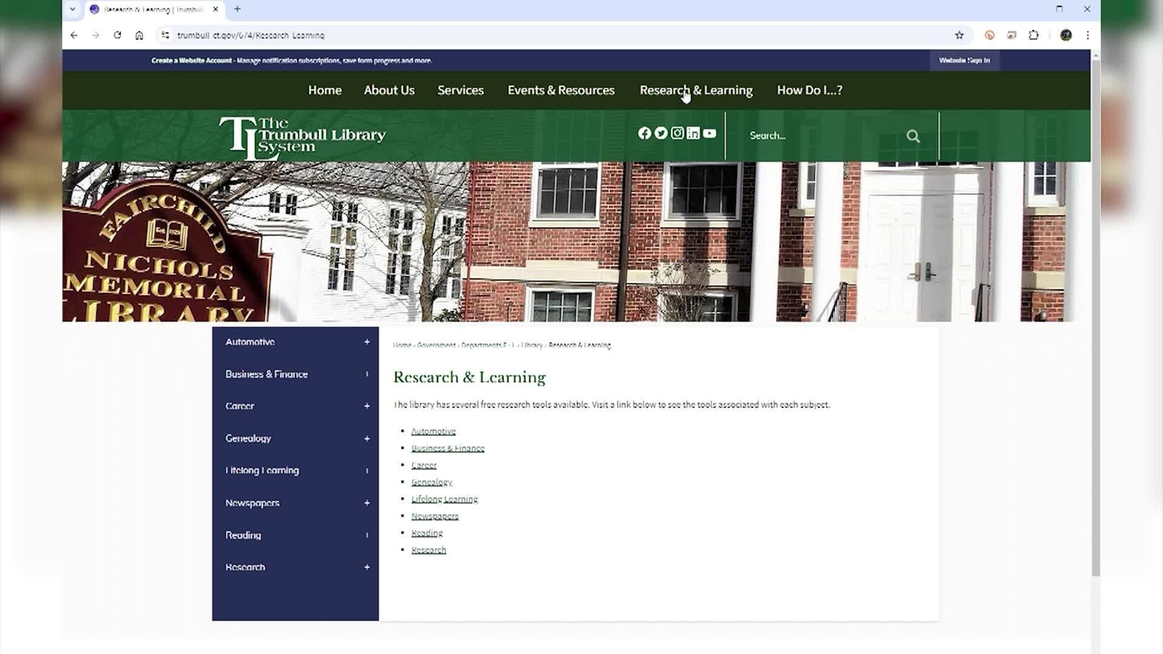Click the Home breadcrumb link

(x=402, y=345)
